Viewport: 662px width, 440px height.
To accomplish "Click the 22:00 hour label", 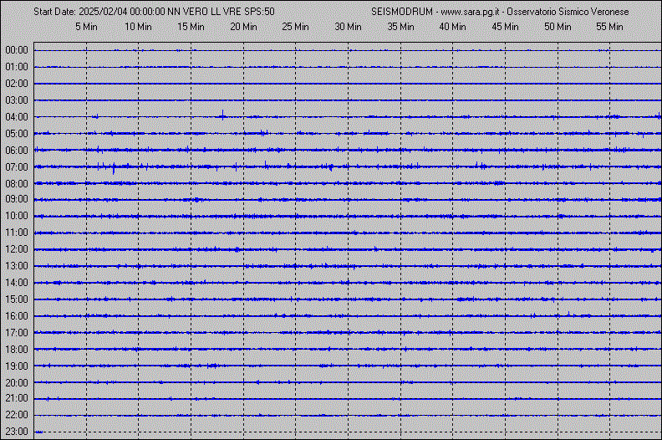I will [17, 415].
